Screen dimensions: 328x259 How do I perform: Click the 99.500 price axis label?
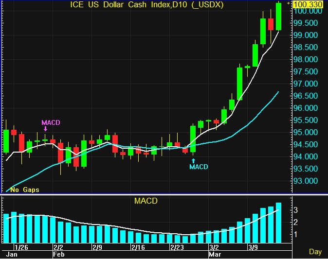(x=306, y=23)
